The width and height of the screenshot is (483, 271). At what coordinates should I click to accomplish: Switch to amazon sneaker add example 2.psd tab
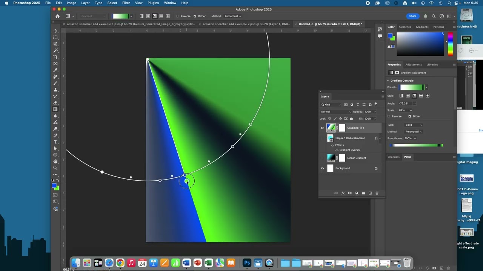(246, 24)
